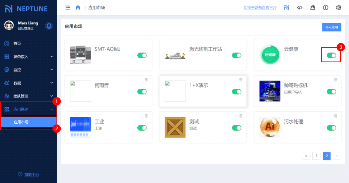The width and height of the screenshot is (349, 183).
Task: Open the code brackets icon in header
Action: [x=299, y=8]
